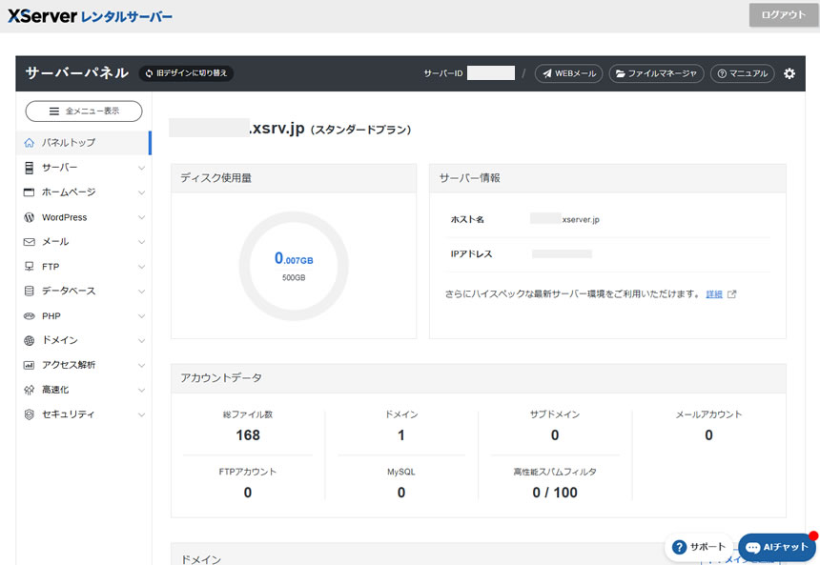Open the FTP section icon
The width and height of the screenshot is (820, 565).
pyautogui.click(x=30, y=266)
